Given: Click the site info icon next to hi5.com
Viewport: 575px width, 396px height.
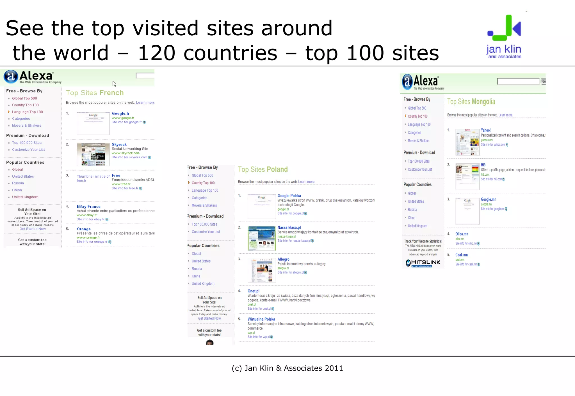Looking at the screenshot, I should pos(503,179).
